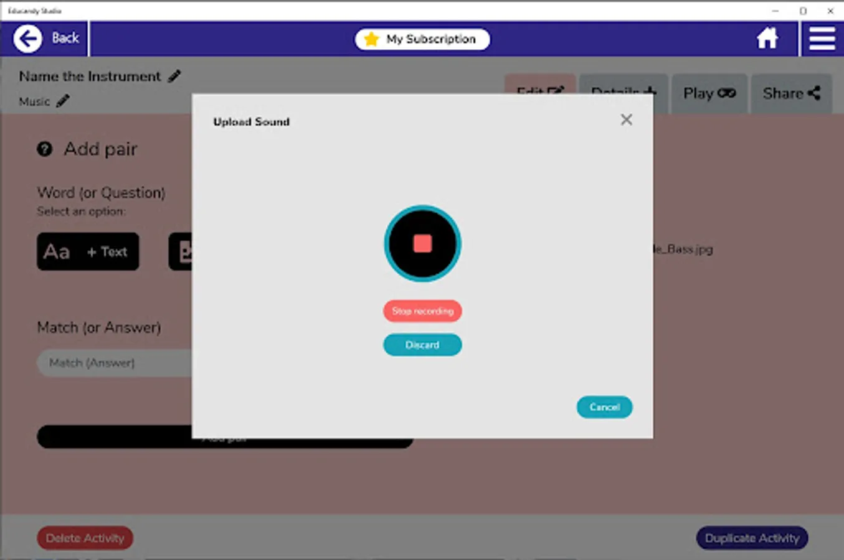Click the 'Select an option:' text
The width and height of the screenshot is (844, 560).
tap(81, 212)
